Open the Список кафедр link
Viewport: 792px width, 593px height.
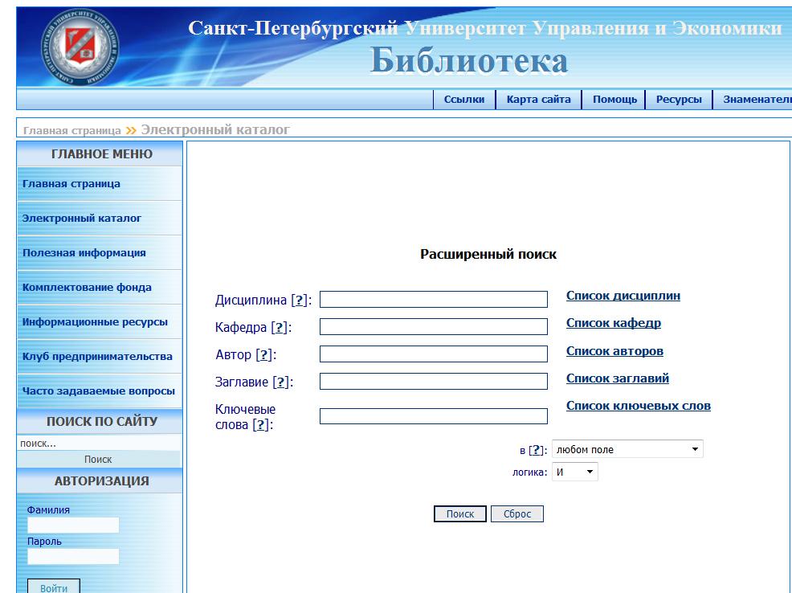click(613, 323)
